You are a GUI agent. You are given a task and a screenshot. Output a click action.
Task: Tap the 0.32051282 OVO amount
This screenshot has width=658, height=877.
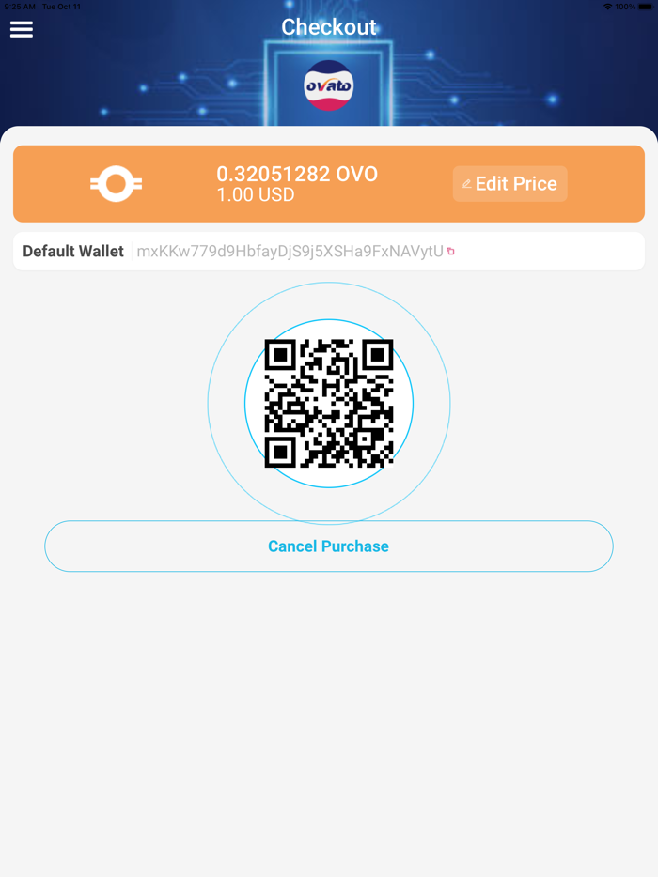[x=297, y=174]
